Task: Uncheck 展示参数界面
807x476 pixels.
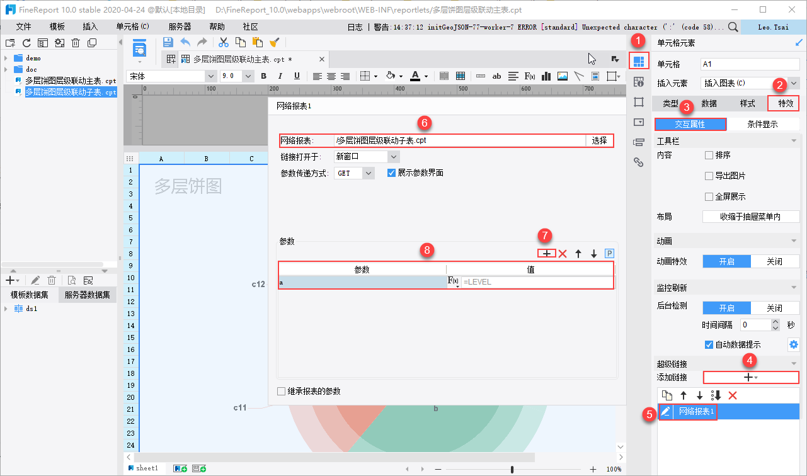Action: pyautogui.click(x=391, y=173)
